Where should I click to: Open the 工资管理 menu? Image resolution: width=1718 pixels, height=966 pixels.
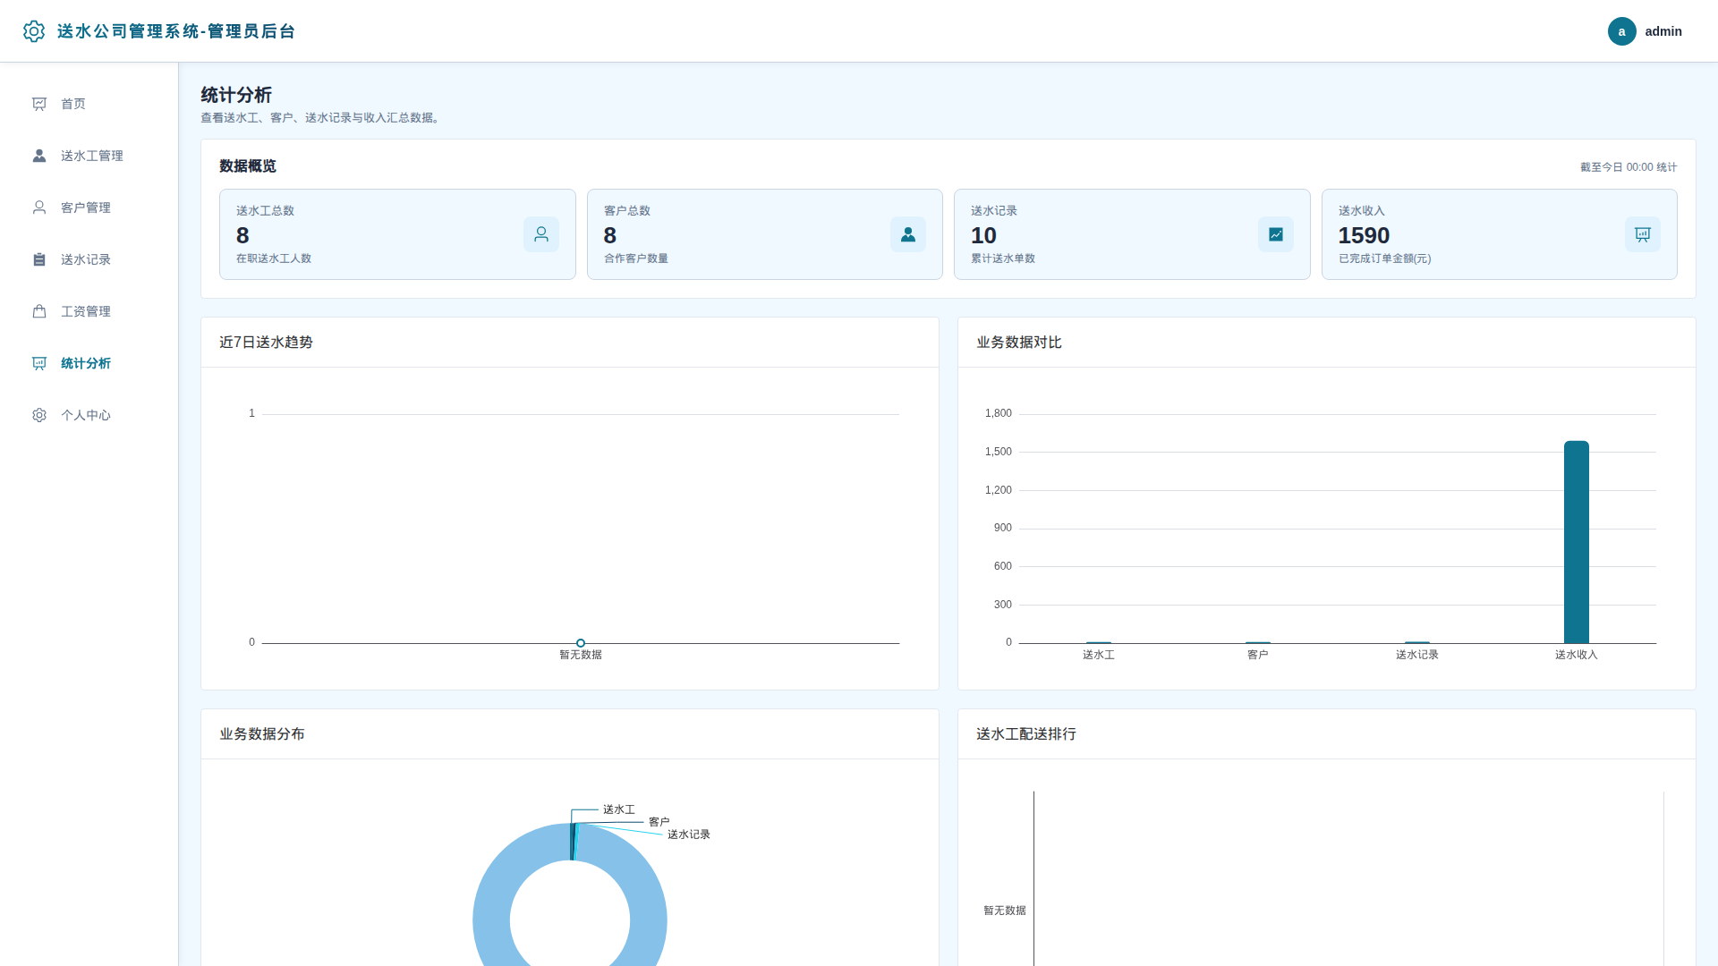tap(89, 311)
